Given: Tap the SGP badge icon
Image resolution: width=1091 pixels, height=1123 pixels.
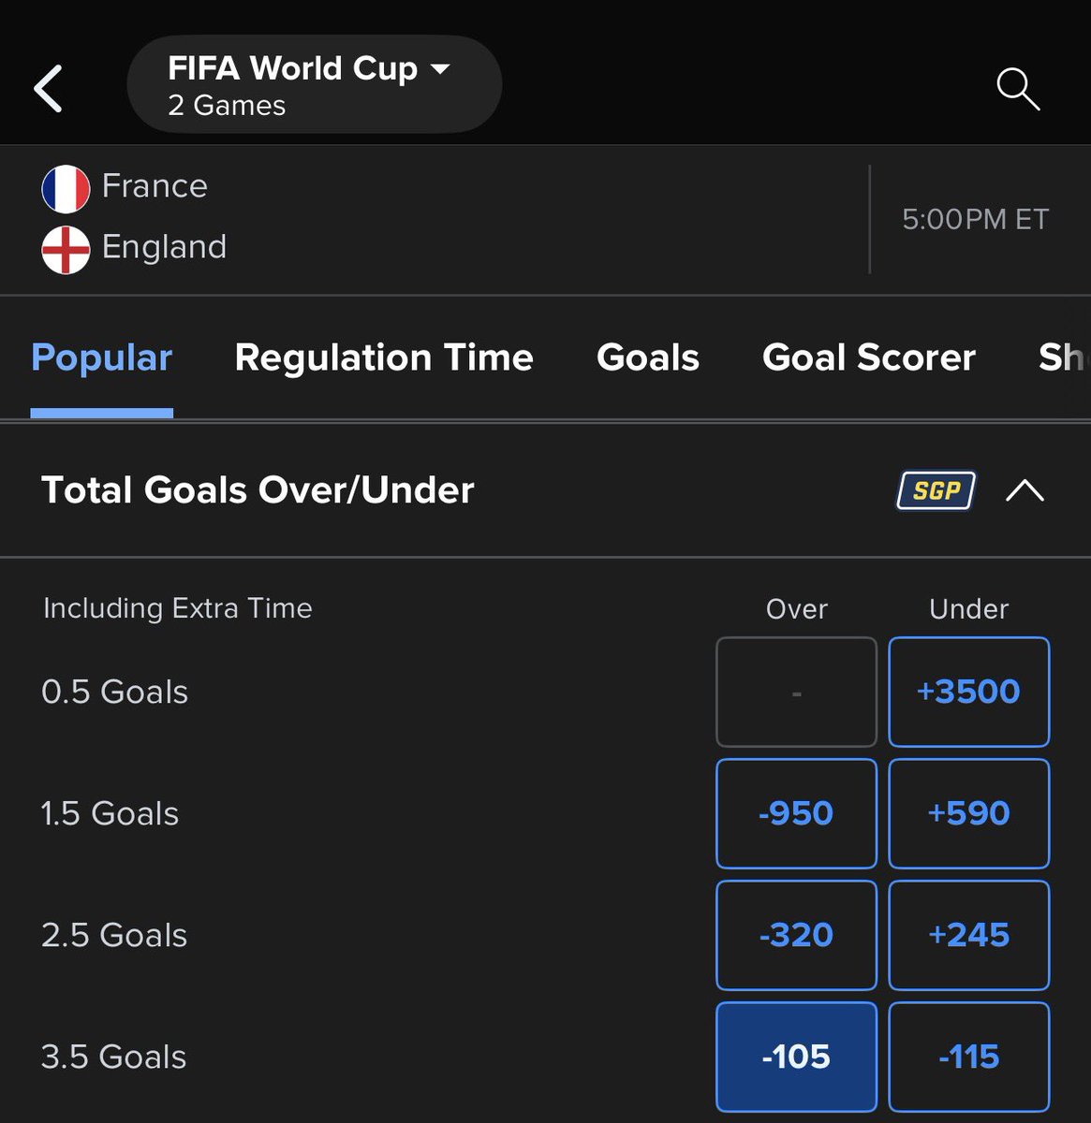Looking at the screenshot, I should [x=936, y=490].
